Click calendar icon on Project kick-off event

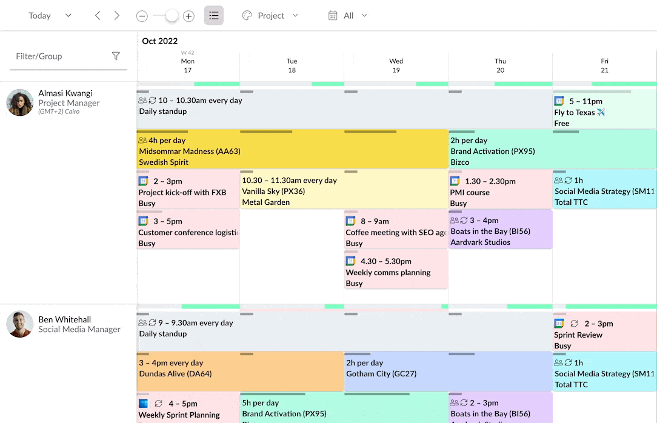(143, 181)
